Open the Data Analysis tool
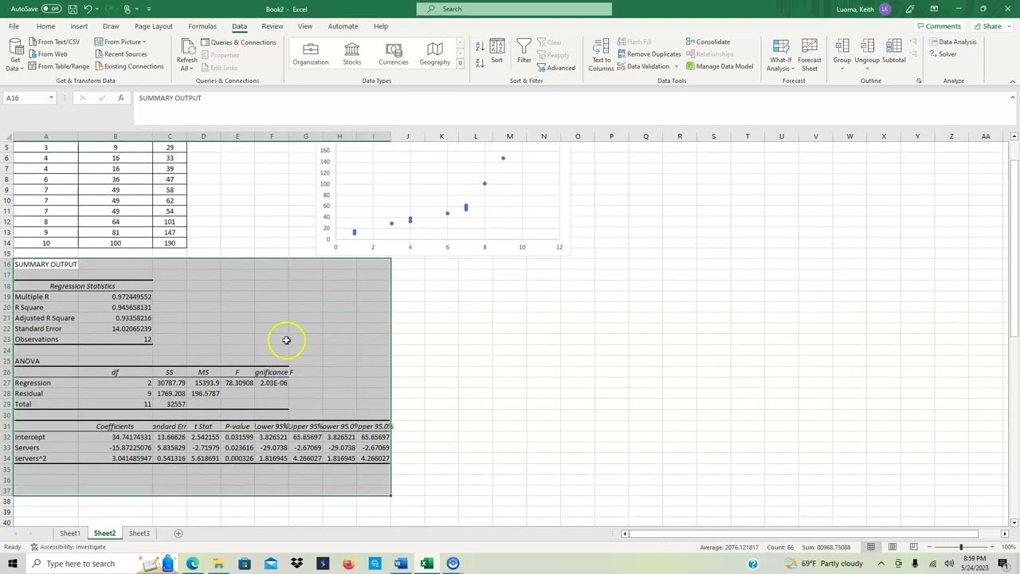 point(952,41)
